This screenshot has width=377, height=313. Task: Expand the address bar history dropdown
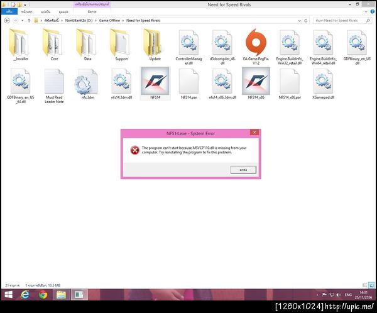299,21
